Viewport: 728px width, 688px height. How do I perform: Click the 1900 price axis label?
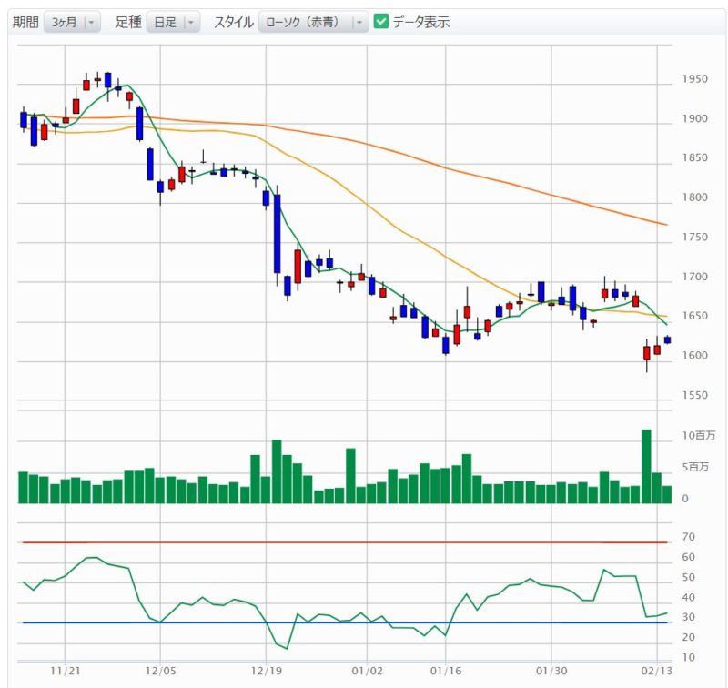694,119
